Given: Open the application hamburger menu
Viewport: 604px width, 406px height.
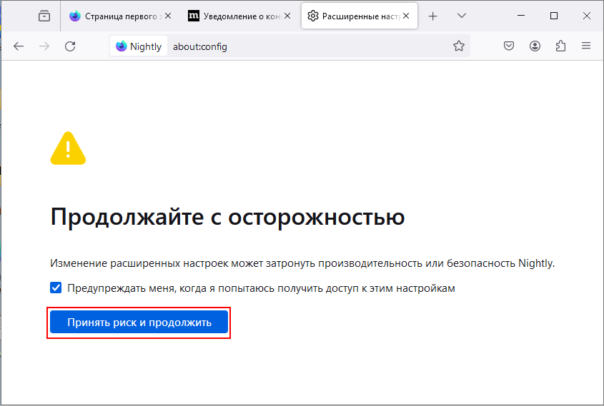Looking at the screenshot, I should (x=586, y=46).
